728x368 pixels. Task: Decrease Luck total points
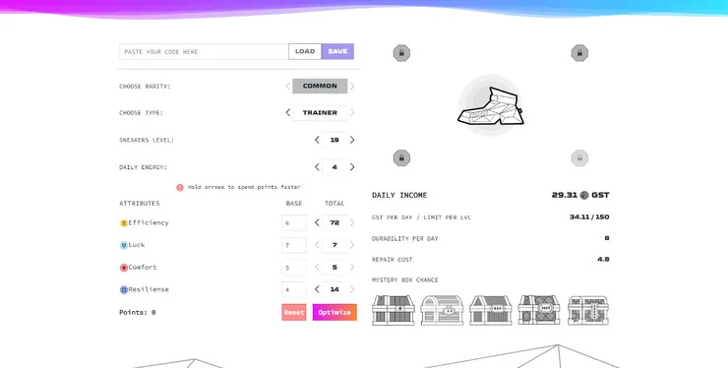click(x=317, y=245)
